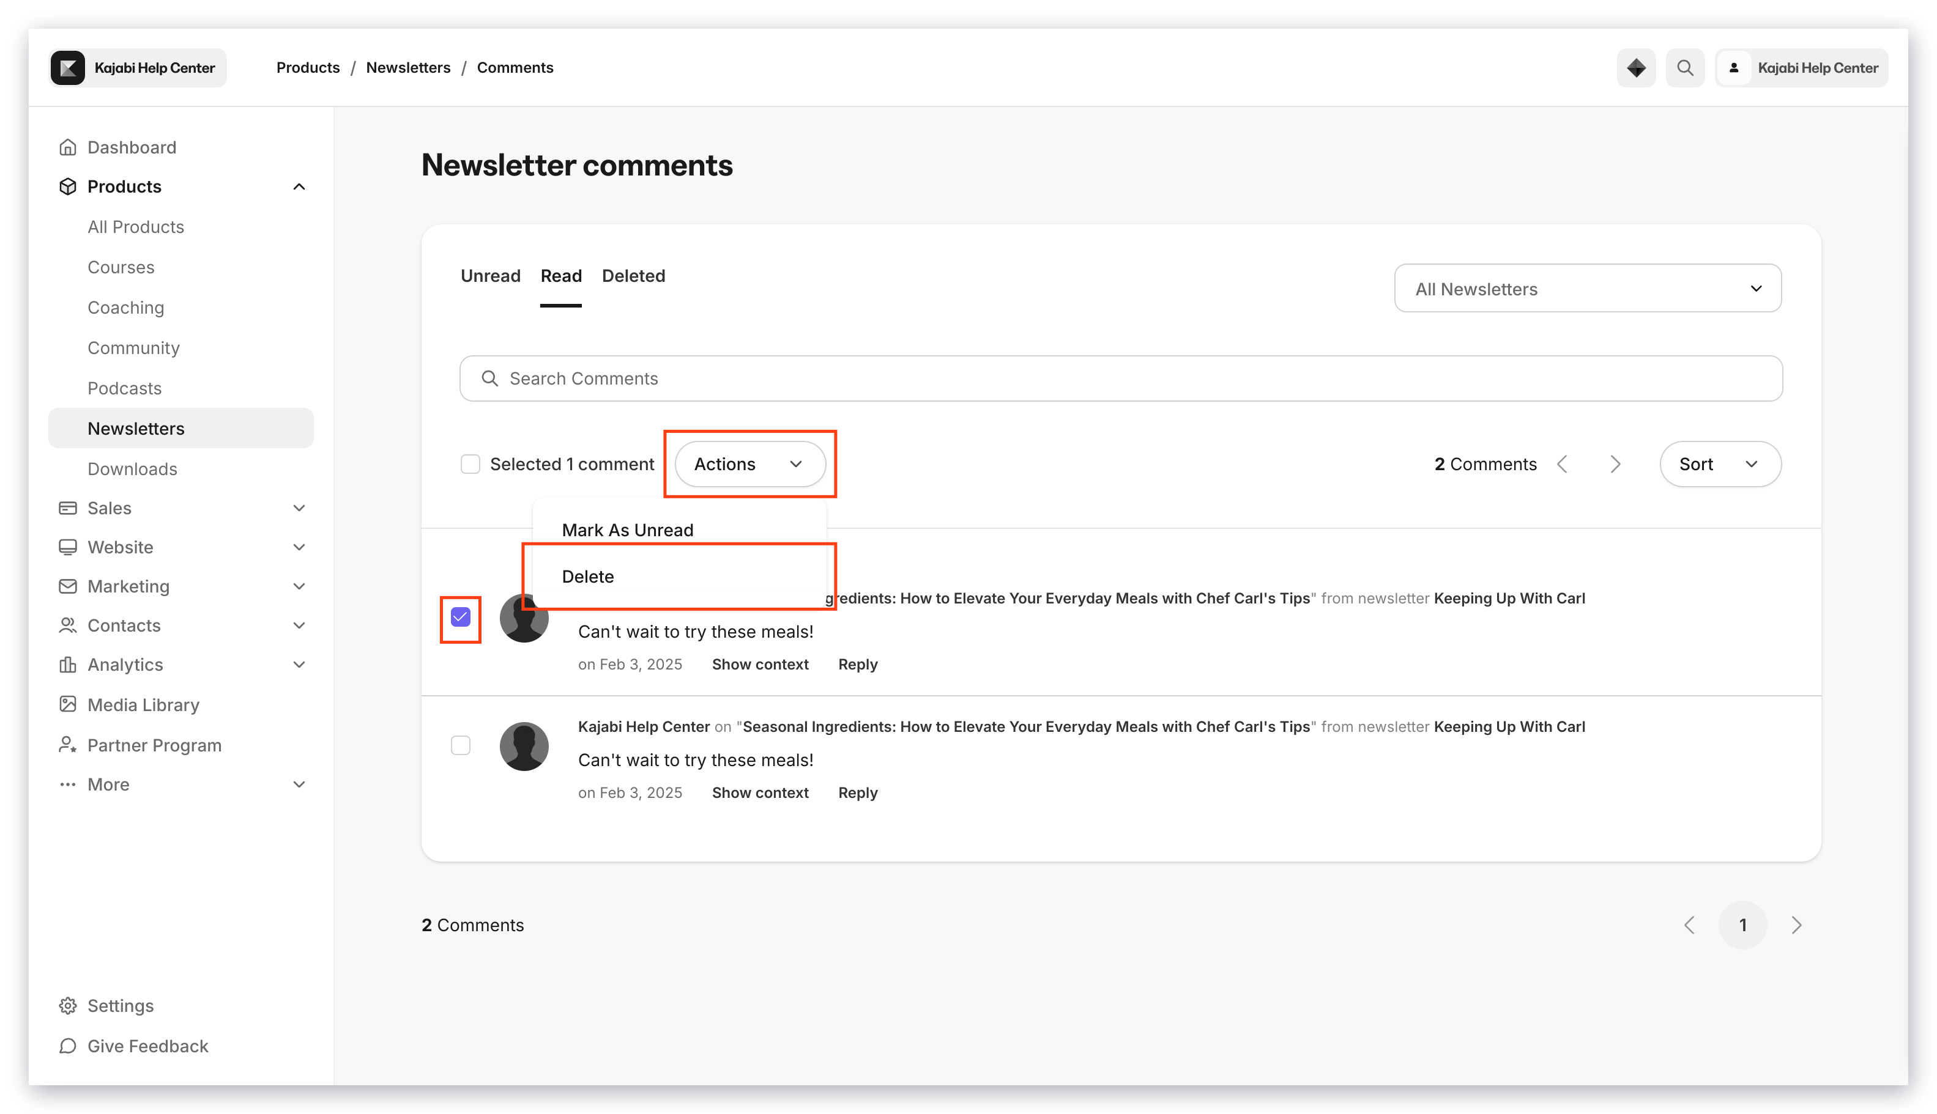Viewport: 1937px width, 1114px height.
Task: Open the diamond icon in top bar
Action: (x=1635, y=67)
